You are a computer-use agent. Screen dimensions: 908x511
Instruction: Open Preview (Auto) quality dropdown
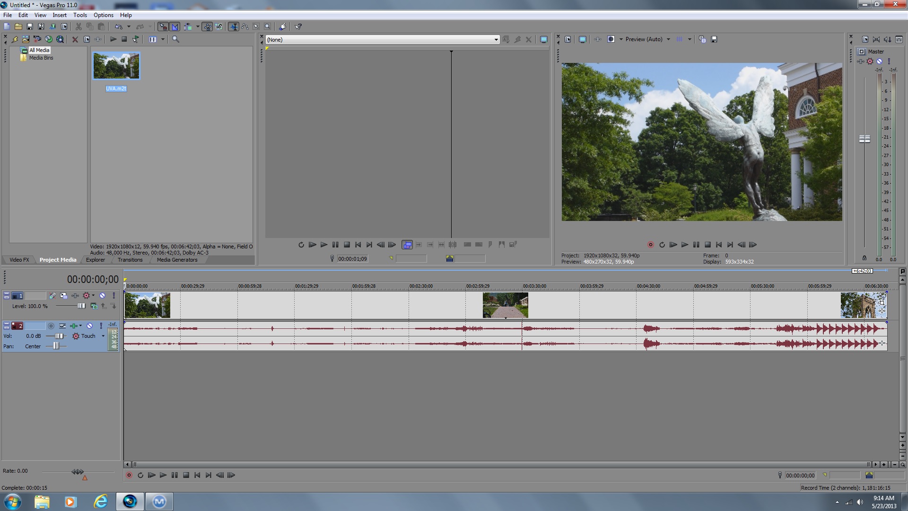pyautogui.click(x=669, y=39)
